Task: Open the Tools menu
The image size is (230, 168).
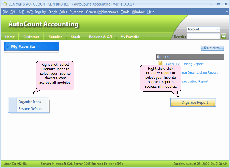Action: click(125, 12)
